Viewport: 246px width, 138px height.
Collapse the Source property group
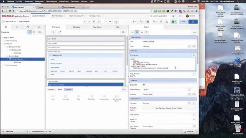click(x=131, y=51)
